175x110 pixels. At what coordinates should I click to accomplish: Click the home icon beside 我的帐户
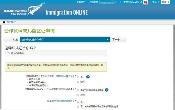[x=4, y=22]
